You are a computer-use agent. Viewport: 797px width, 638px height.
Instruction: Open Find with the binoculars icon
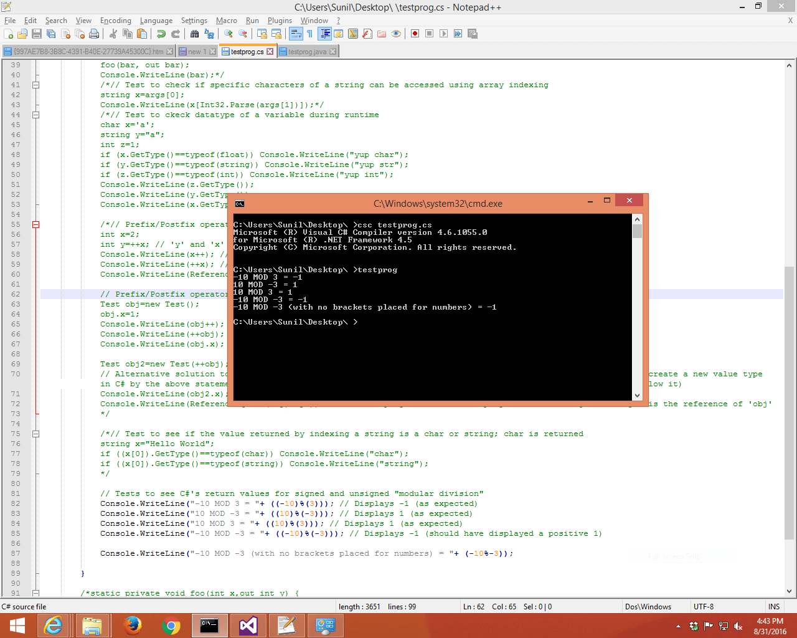click(195, 34)
